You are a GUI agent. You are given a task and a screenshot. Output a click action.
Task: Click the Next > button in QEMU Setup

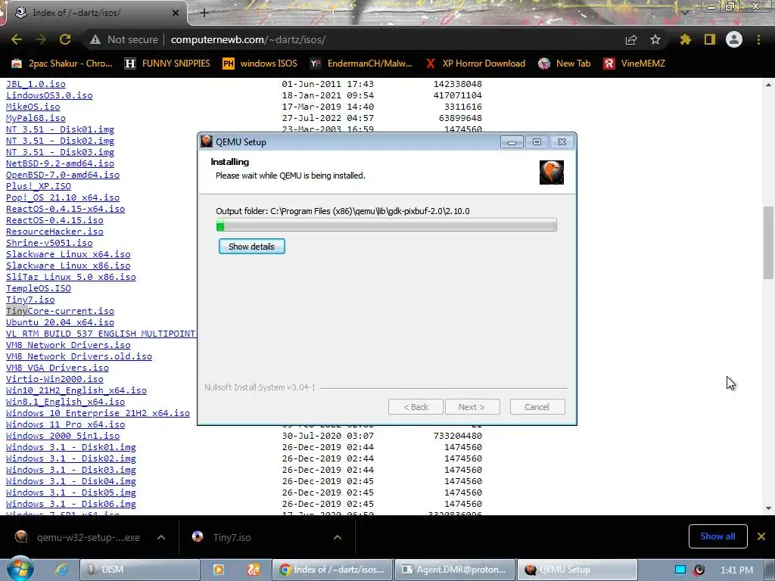(x=472, y=407)
